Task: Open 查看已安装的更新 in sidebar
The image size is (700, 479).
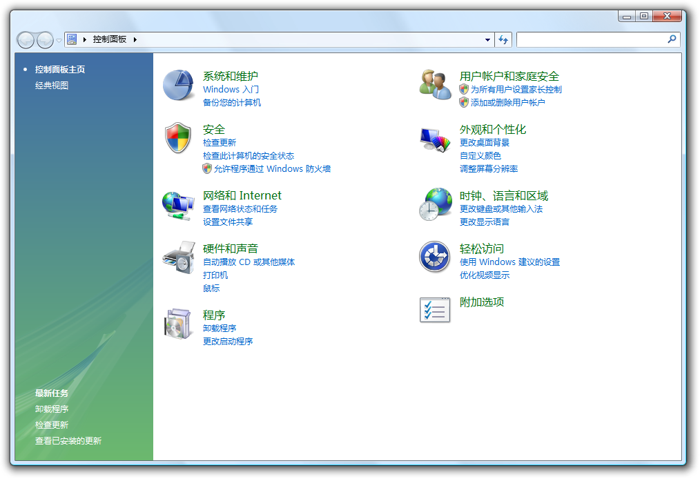Action: tap(68, 441)
